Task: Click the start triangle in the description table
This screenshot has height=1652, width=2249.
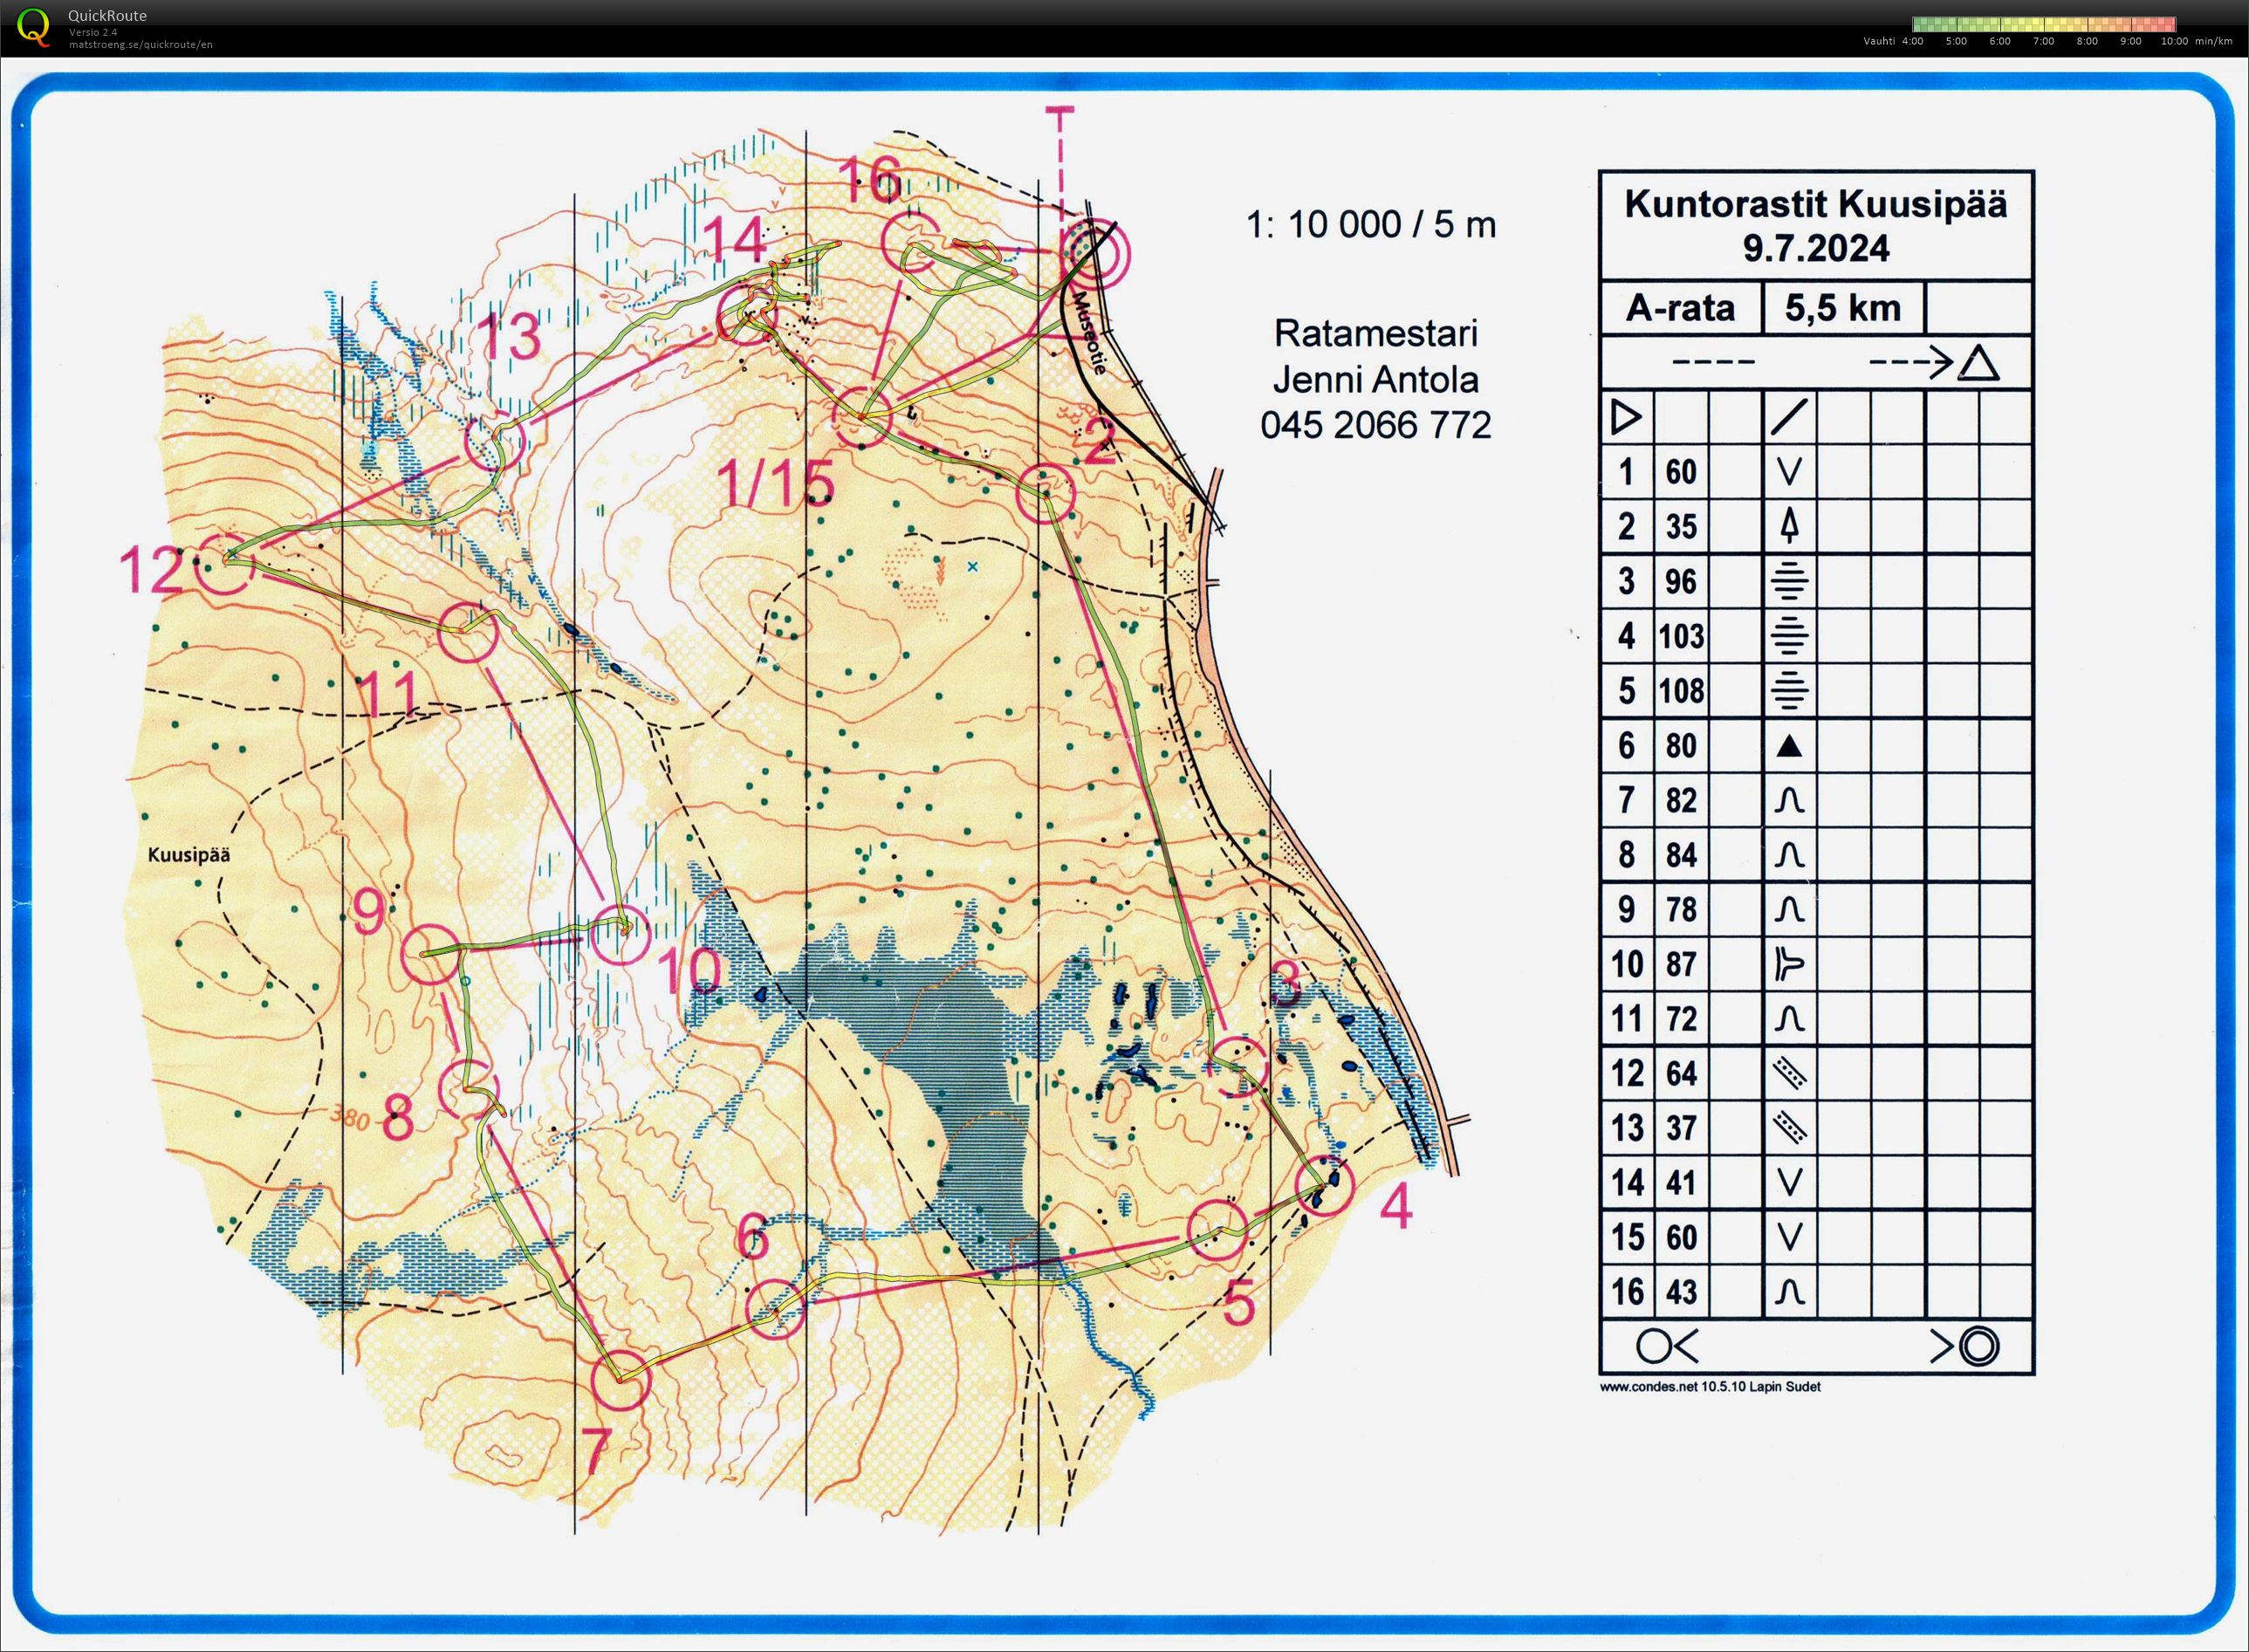Action: 1626,417
